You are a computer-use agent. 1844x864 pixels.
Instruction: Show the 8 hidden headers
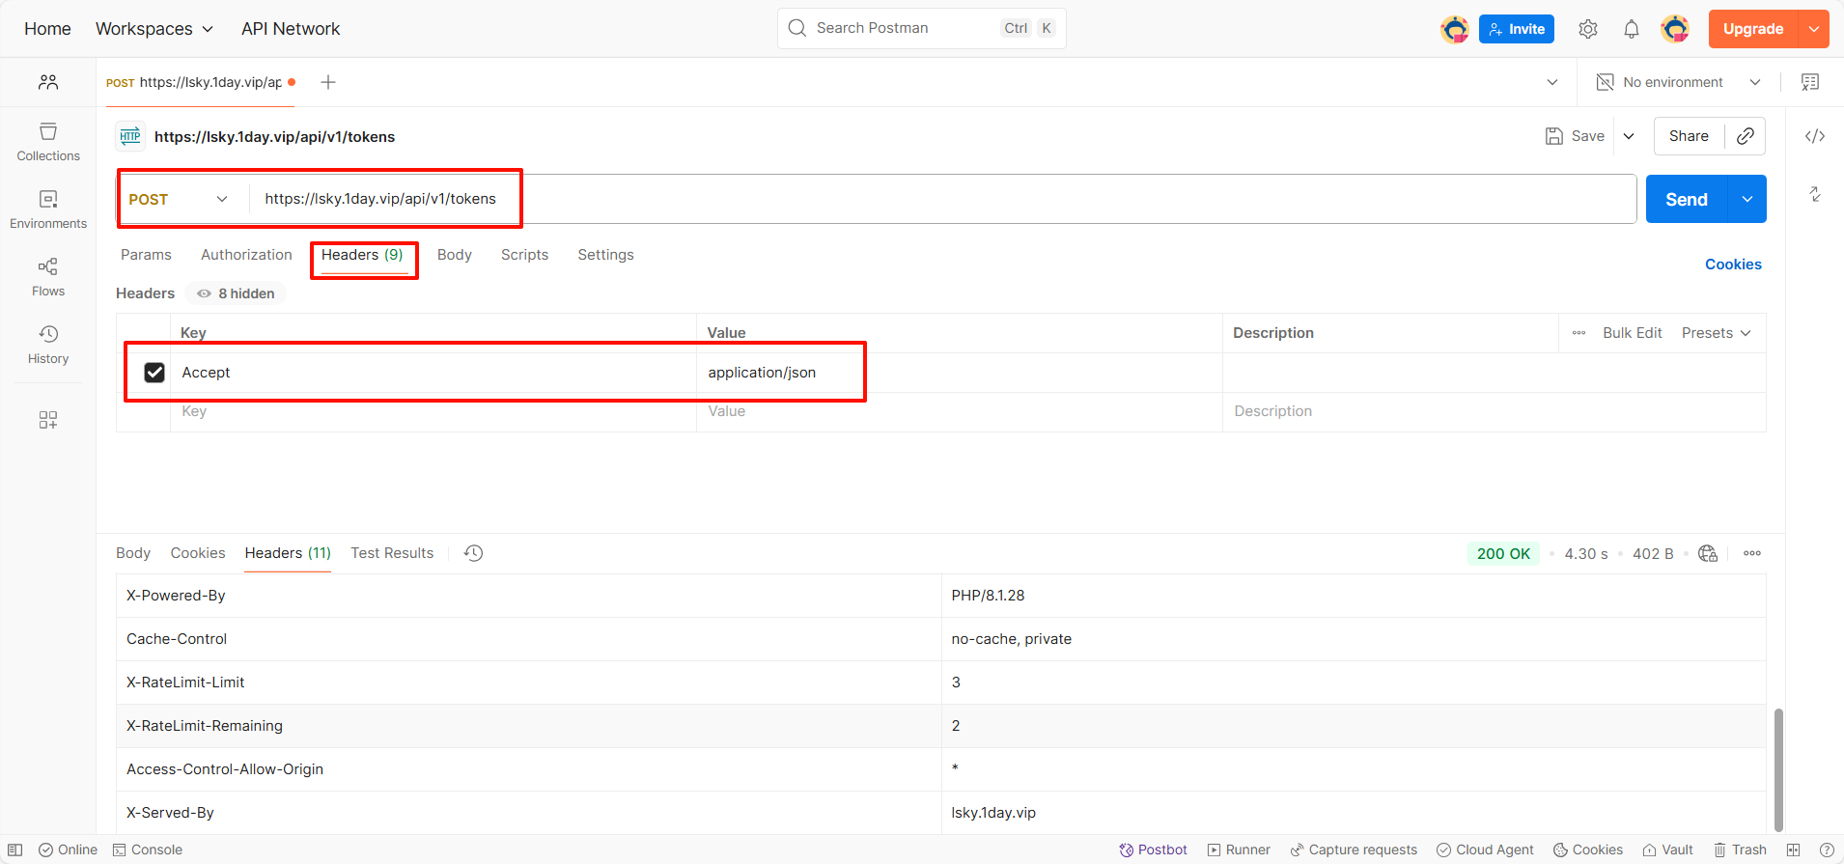coord(237,293)
